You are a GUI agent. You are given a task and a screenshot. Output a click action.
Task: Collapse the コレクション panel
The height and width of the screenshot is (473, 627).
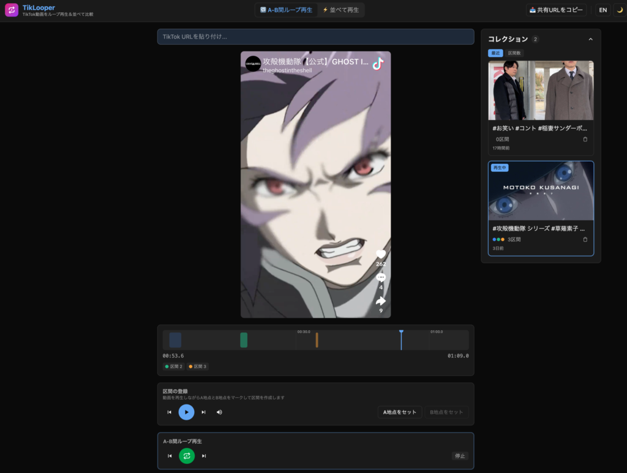(x=590, y=39)
